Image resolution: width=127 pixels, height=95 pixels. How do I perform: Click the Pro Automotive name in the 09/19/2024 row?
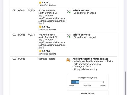click(47, 10)
